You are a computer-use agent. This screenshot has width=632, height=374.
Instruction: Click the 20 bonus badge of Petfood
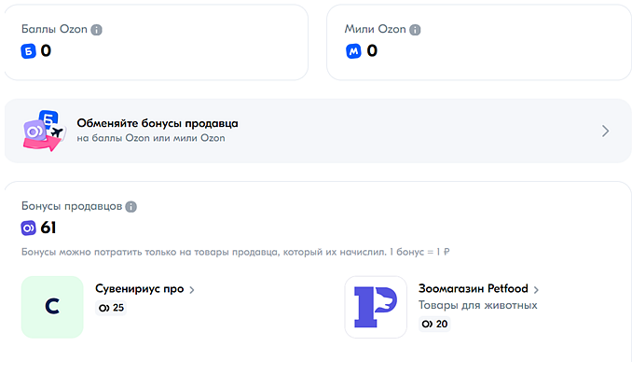point(434,324)
